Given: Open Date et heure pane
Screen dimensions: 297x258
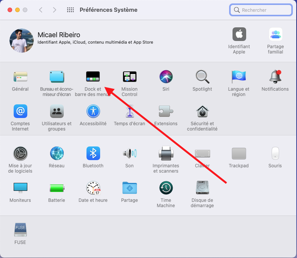Looking at the screenshot, I should [93, 188].
